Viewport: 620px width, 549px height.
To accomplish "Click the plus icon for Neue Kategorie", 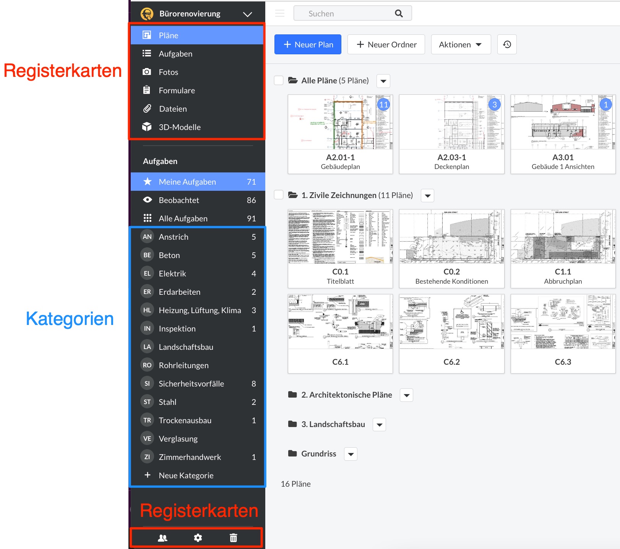I will click(147, 475).
